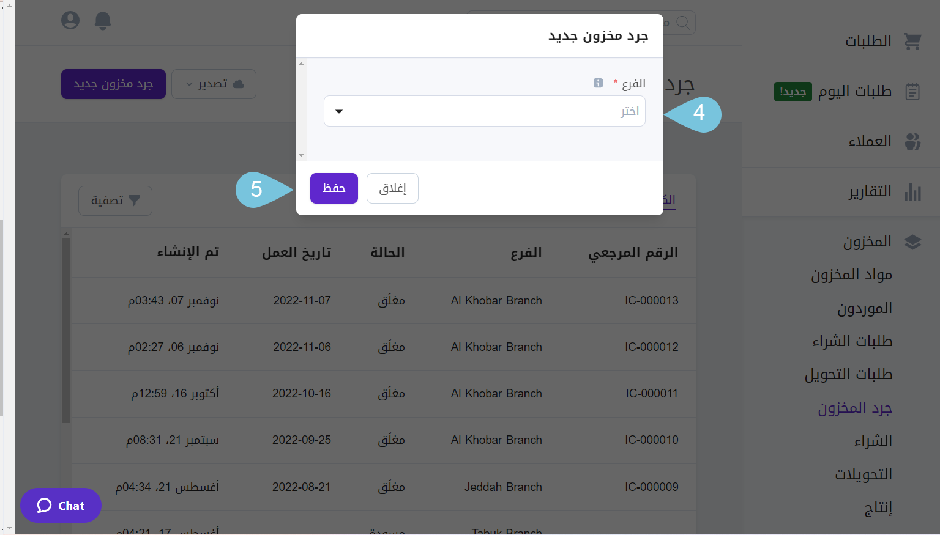This screenshot has height=535, width=940.
Task: Switch to the الكل tab
Action: [x=669, y=199]
